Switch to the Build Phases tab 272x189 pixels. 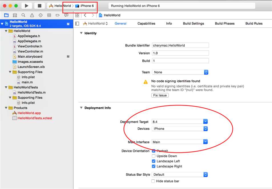click(225, 24)
